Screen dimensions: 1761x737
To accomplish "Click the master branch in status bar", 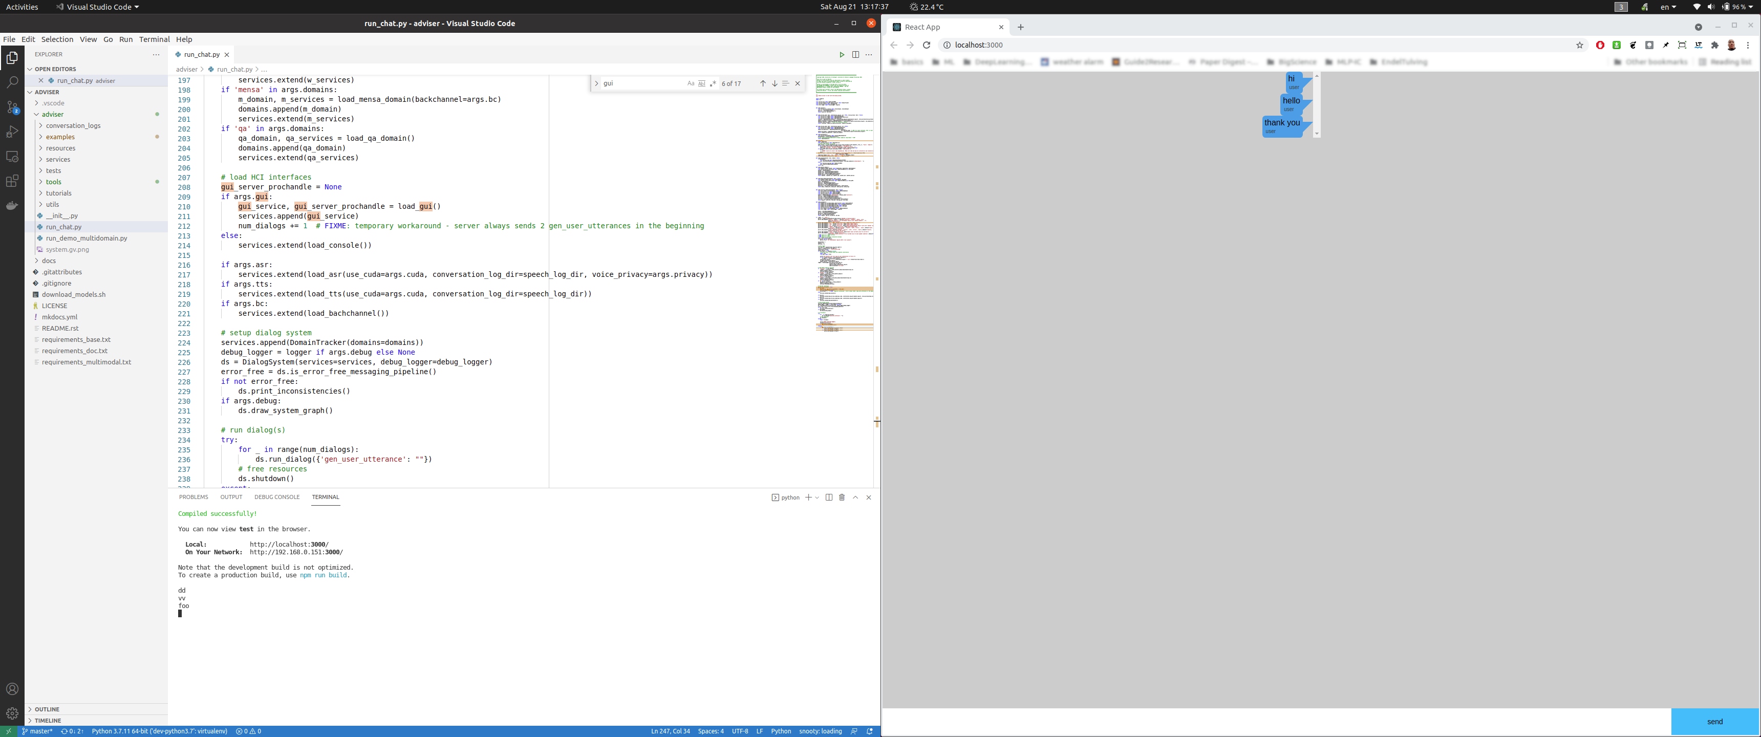I will click(x=37, y=731).
